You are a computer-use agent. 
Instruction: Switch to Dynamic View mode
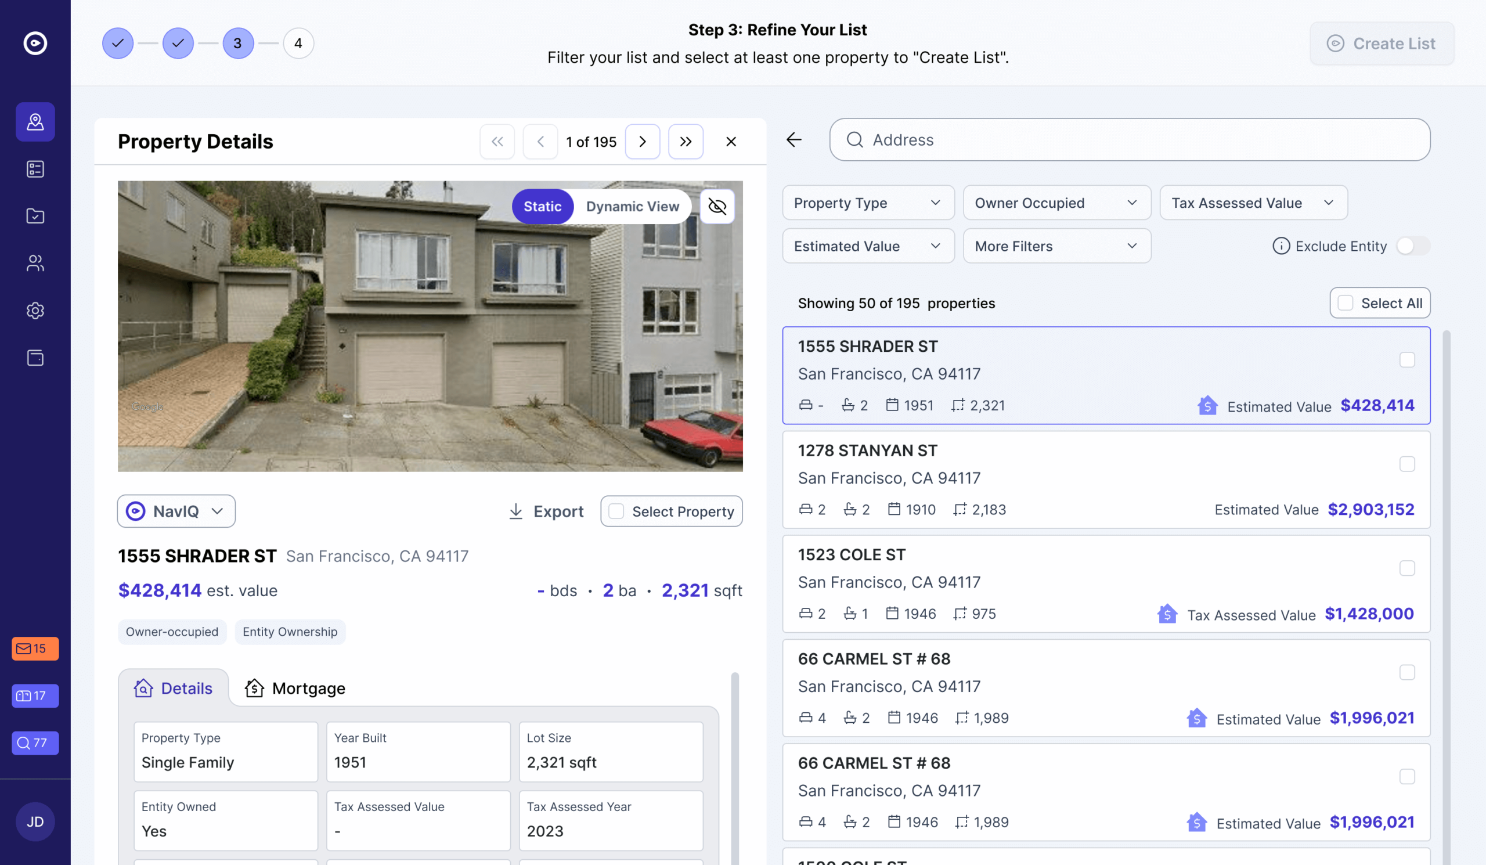click(632, 206)
